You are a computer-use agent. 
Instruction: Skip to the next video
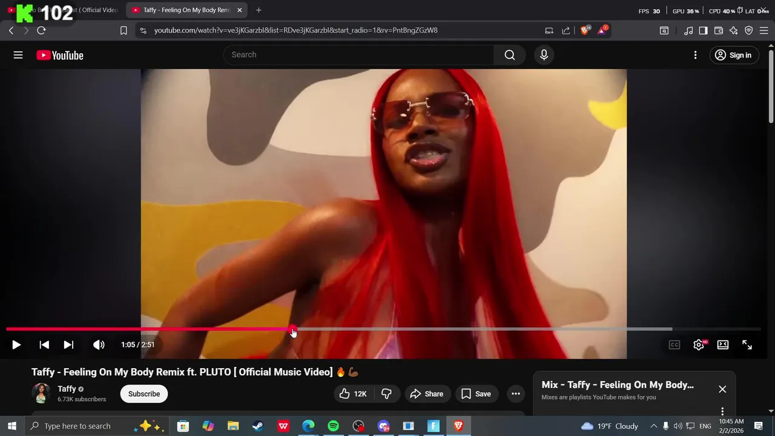[68, 345]
